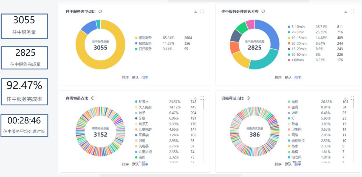
Task: Click info icon beside 住中服务处理时长分布 title
Action: (x=263, y=12)
